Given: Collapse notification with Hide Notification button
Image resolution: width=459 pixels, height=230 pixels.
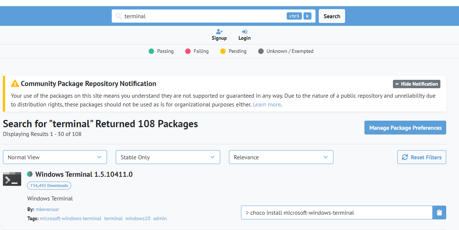Looking at the screenshot, I should click(x=417, y=84).
